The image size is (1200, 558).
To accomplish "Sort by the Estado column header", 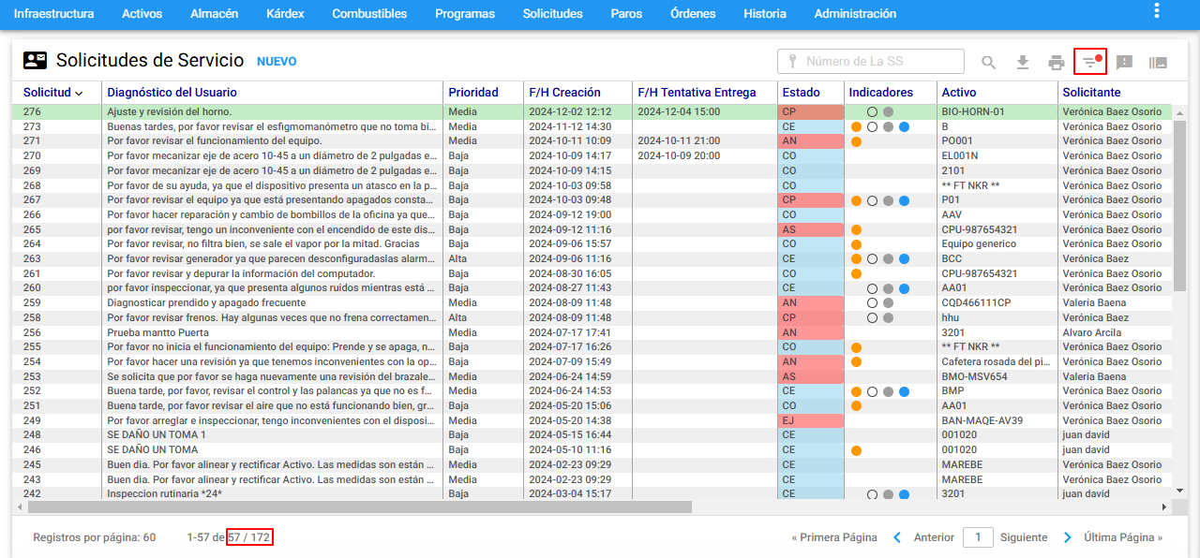I will (x=801, y=93).
